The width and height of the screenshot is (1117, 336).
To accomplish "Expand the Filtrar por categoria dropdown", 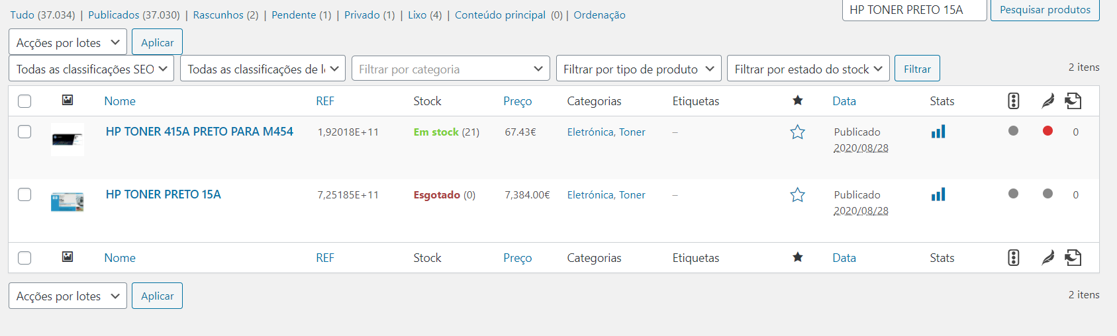I will [x=450, y=69].
